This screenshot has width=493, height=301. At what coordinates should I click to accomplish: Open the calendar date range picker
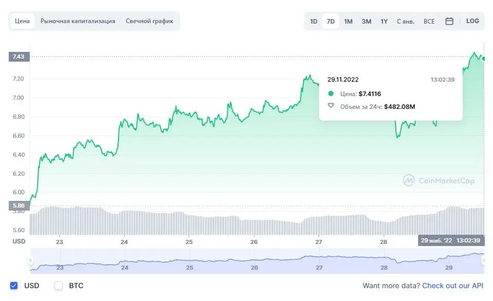(x=449, y=21)
